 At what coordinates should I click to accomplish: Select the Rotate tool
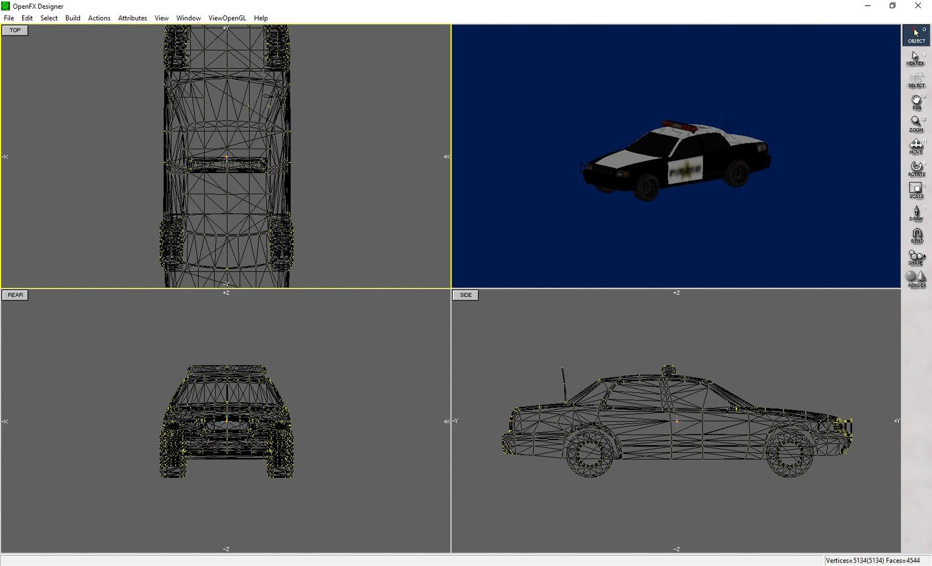coord(916,168)
